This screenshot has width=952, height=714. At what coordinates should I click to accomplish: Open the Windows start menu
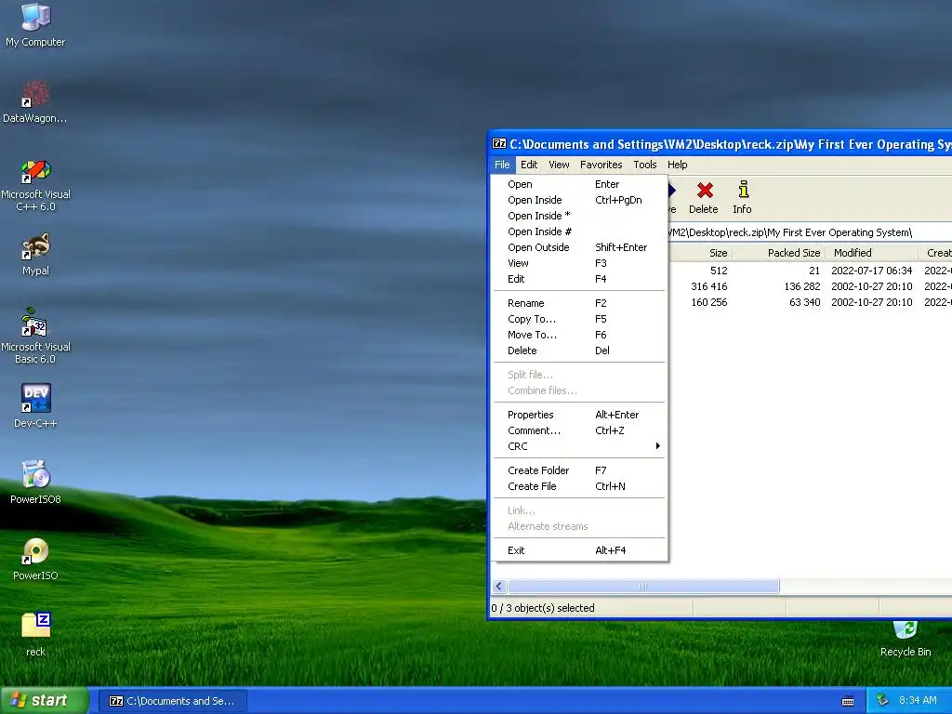click(44, 701)
